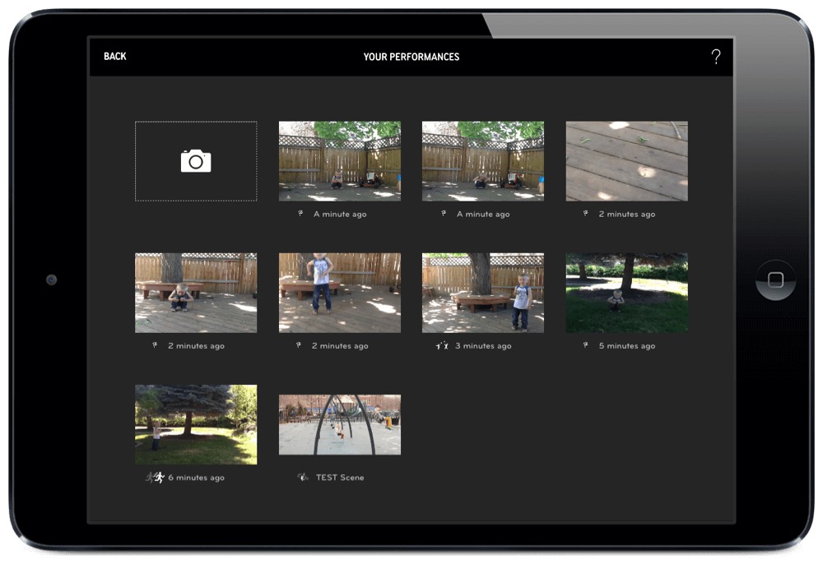
Task: Click the icon beside TEST Scene label
Action: coord(302,477)
